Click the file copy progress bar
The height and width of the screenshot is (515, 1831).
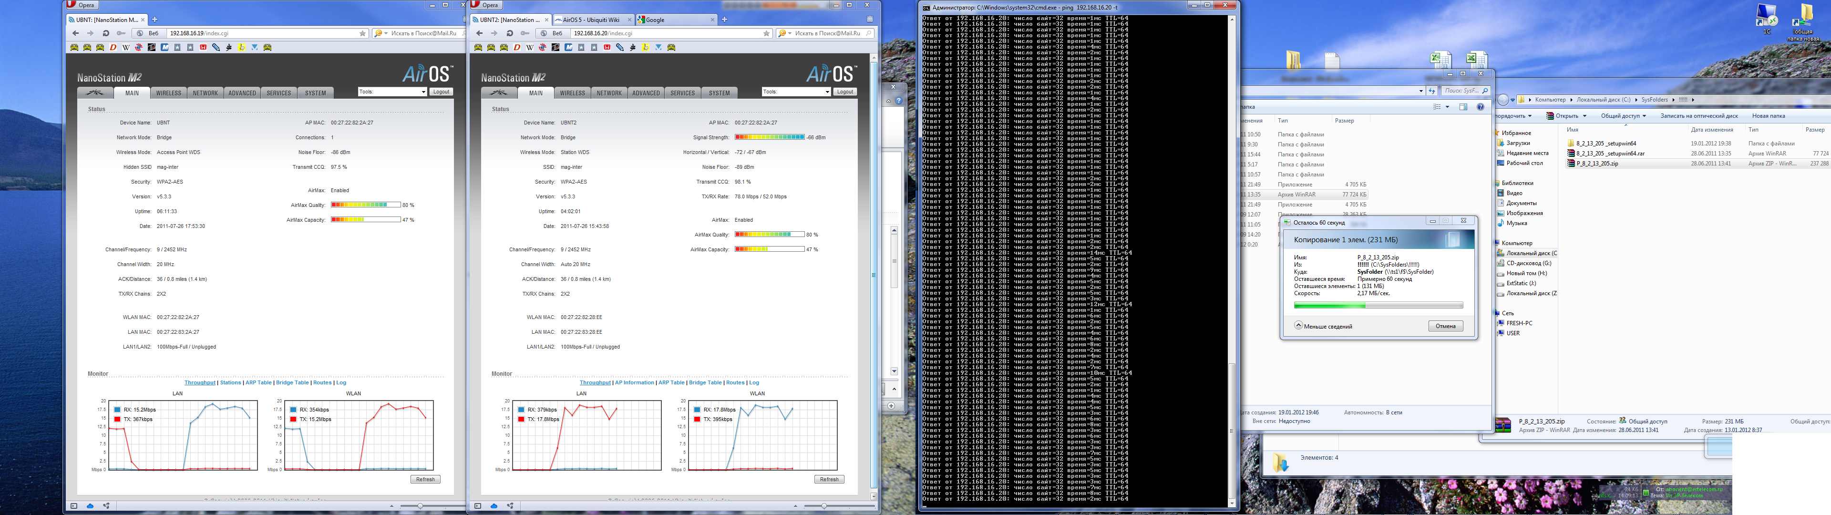(x=1378, y=305)
